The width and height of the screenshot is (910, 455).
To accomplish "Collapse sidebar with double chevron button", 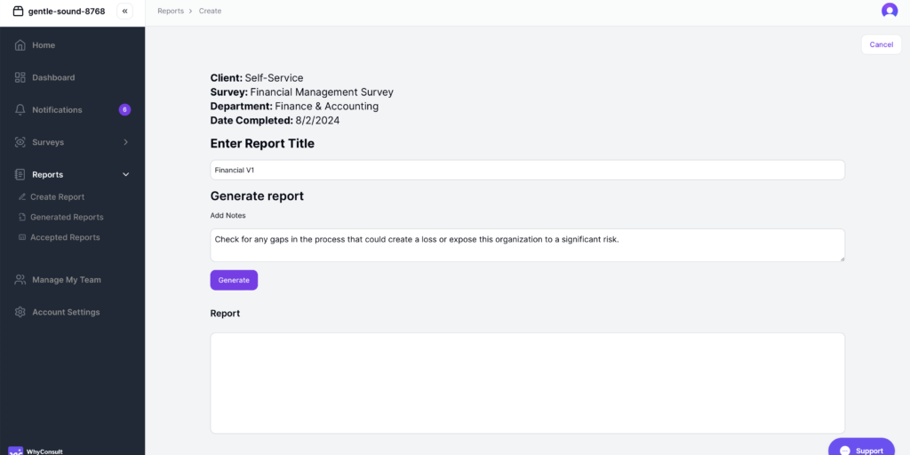I will click(124, 12).
